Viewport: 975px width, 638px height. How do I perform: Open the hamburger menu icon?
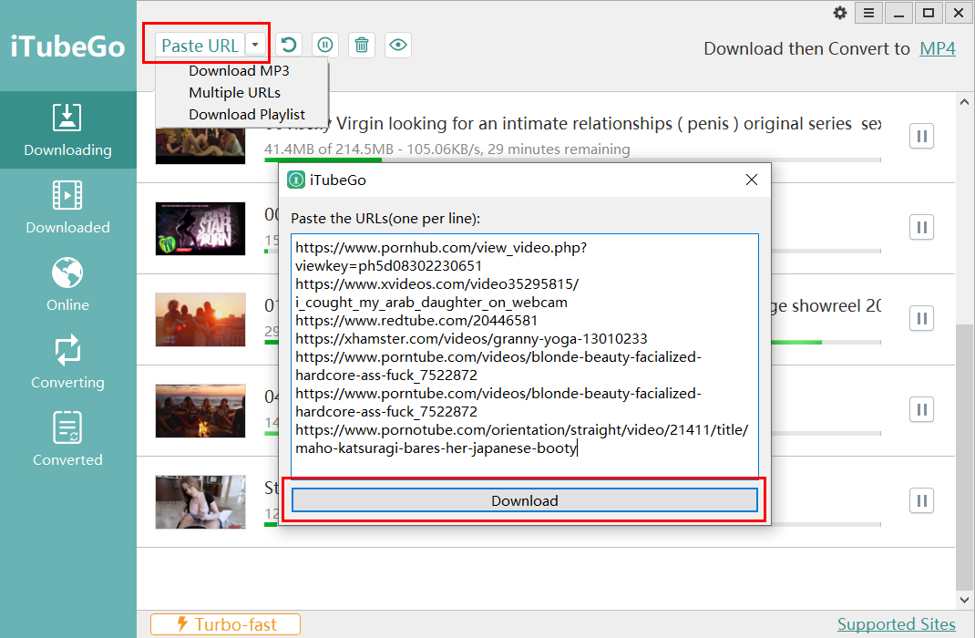[x=868, y=13]
